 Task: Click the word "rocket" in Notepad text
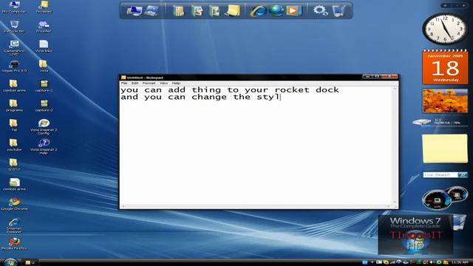[x=292, y=90]
